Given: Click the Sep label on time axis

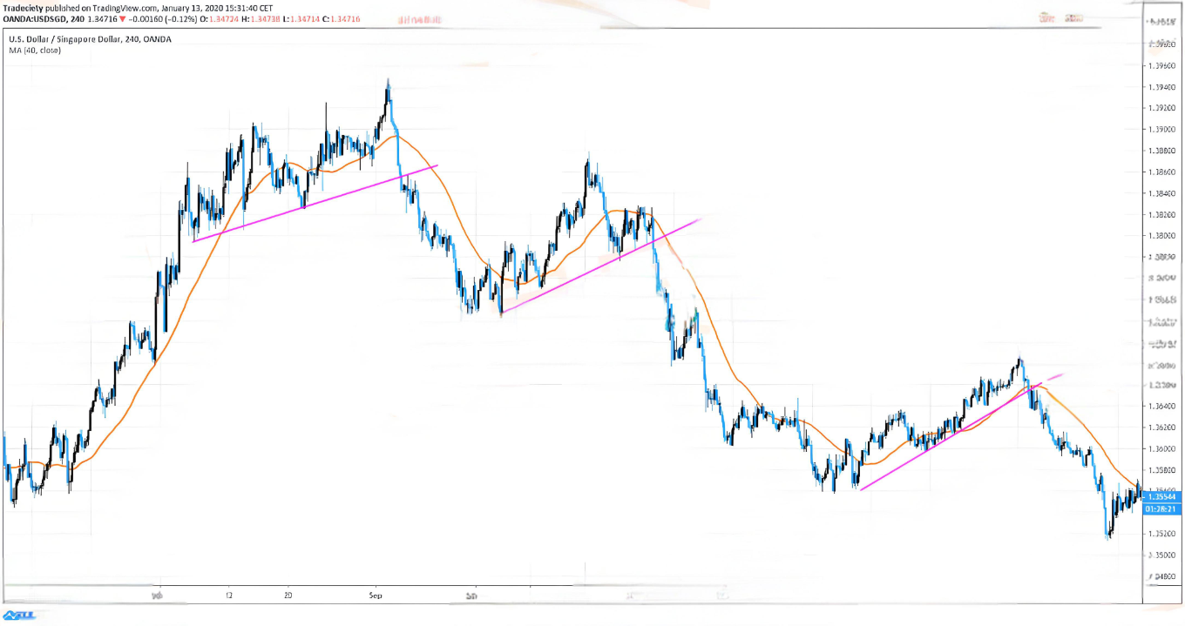Looking at the screenshot, I should pyautogui.click(x=375, y=596).
